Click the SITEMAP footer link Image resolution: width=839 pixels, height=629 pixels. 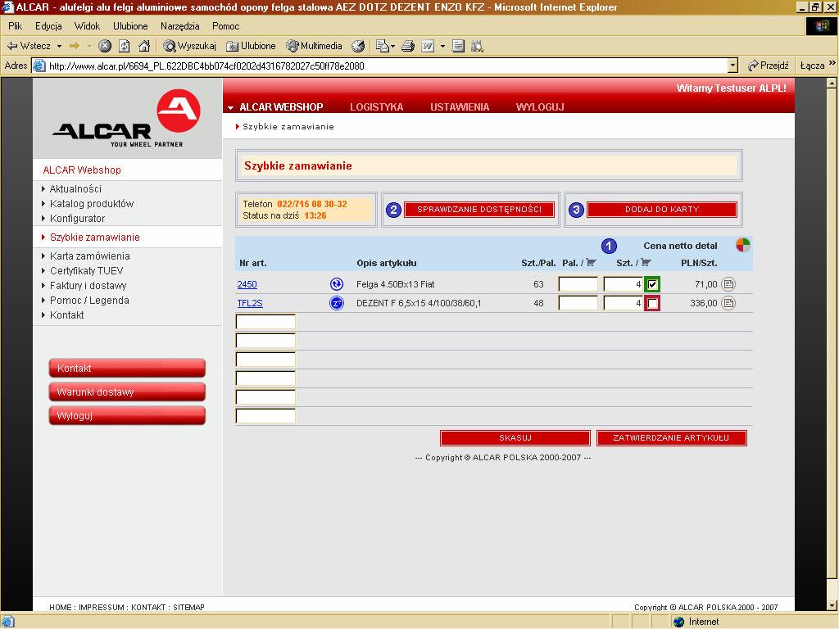point(189,607)
